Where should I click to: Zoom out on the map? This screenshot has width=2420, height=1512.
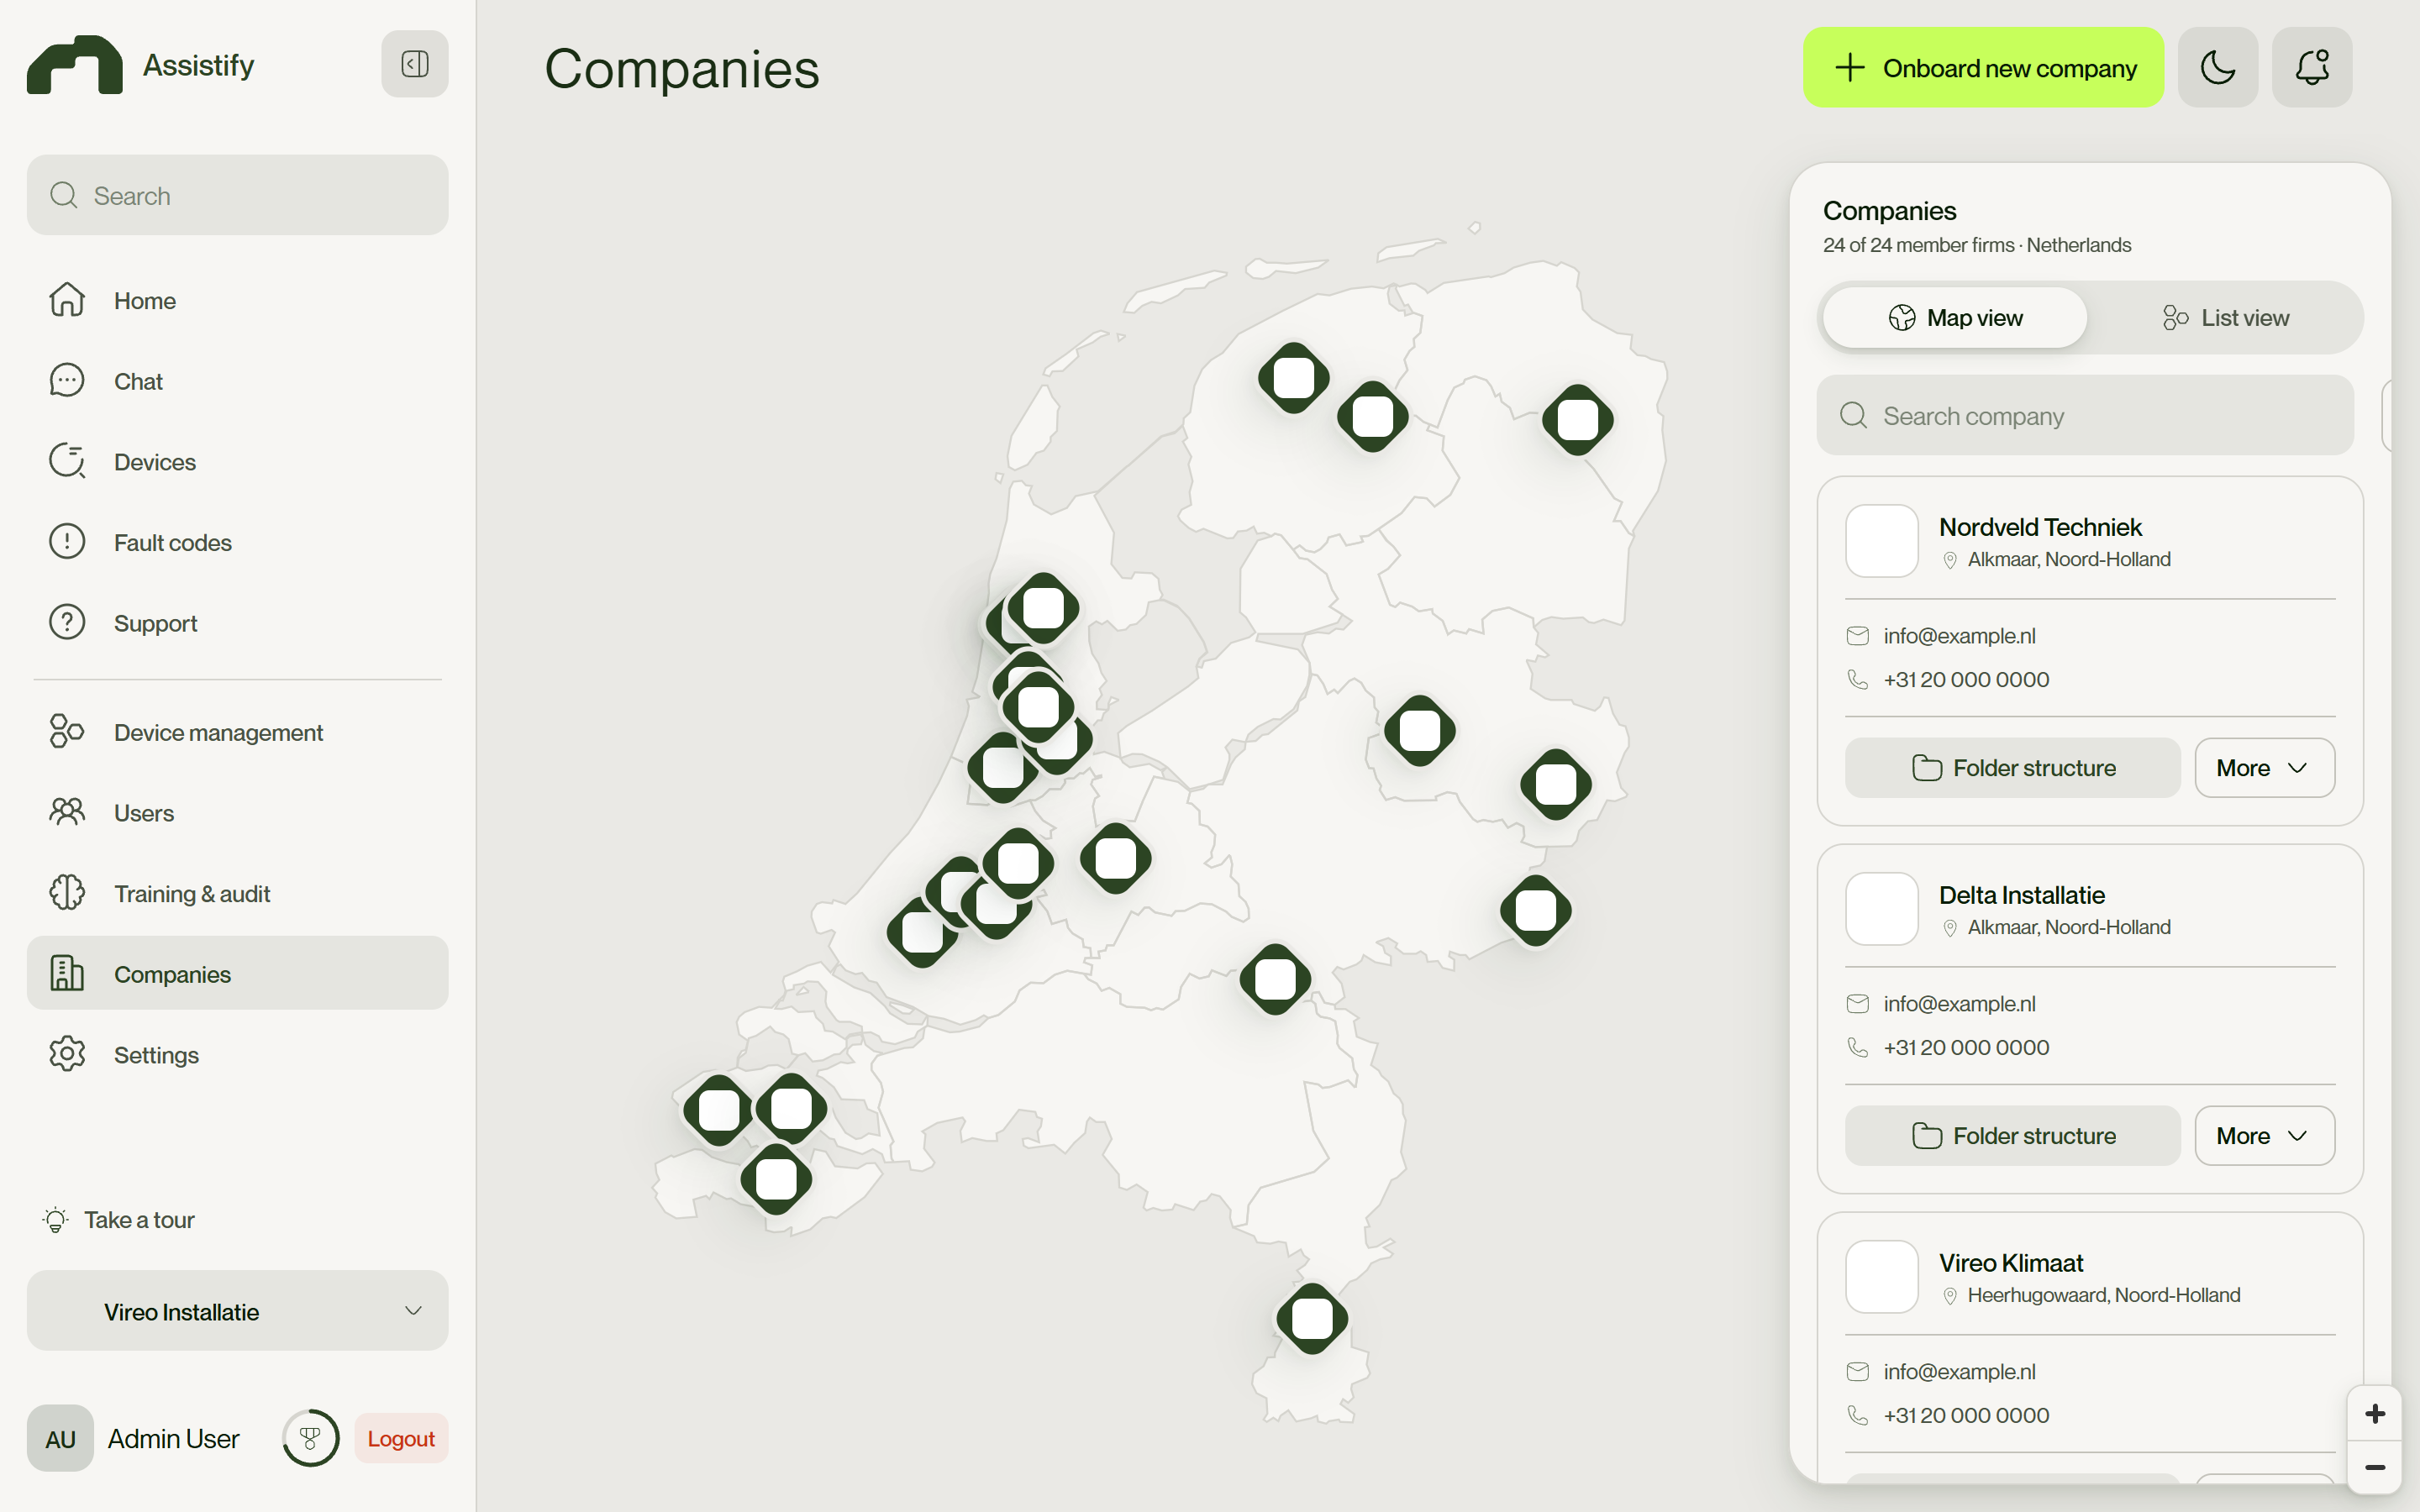(2374, 1468)
